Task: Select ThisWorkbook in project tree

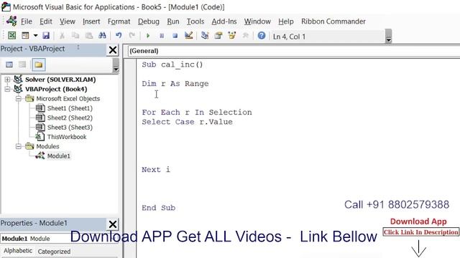Action: pos(67,137)
